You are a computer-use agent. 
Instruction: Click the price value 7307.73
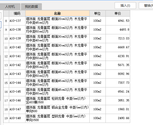(123, 83)
